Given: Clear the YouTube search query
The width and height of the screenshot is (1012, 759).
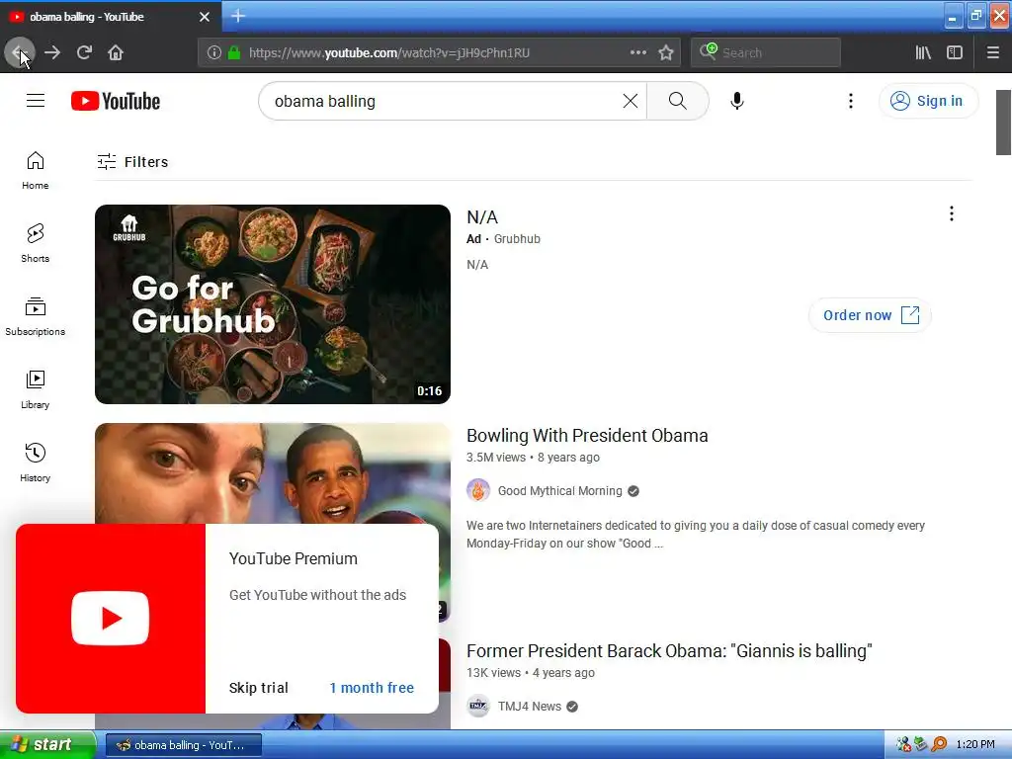Looking at the screenshot, I should (630, 101).
